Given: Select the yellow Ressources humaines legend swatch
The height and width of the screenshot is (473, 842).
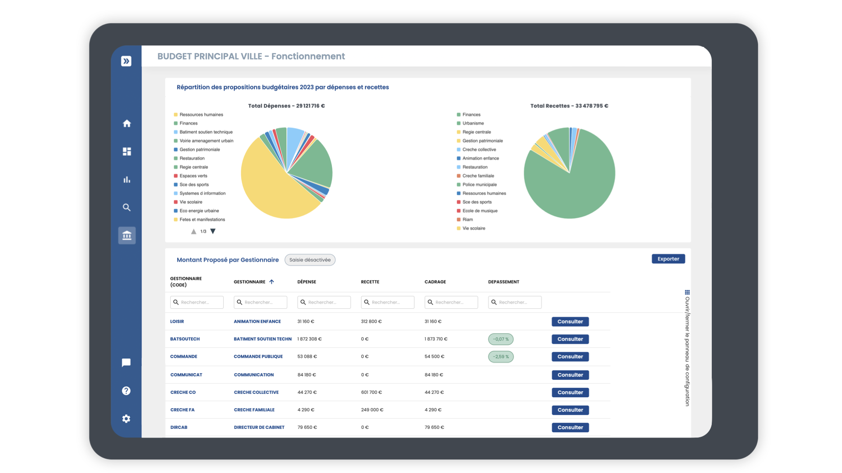Looking at the screenshot, I should [176, 114].
